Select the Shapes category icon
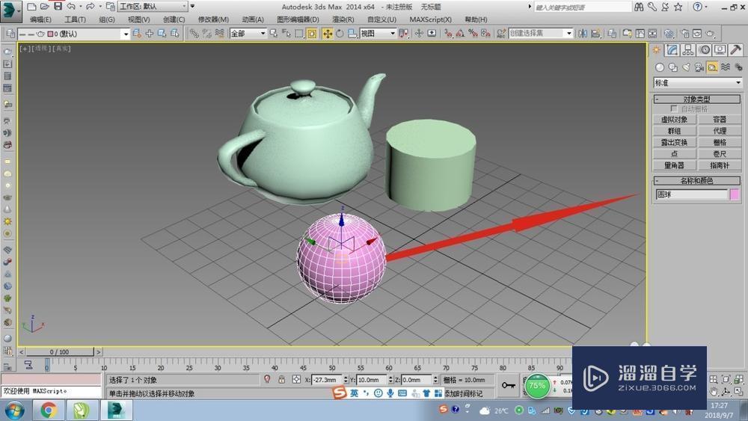 673,67
